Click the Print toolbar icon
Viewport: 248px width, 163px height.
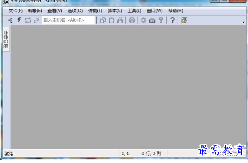(x=132, y=20)
